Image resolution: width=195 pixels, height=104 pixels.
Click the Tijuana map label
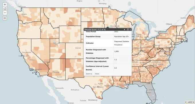[x=40, y=76]
